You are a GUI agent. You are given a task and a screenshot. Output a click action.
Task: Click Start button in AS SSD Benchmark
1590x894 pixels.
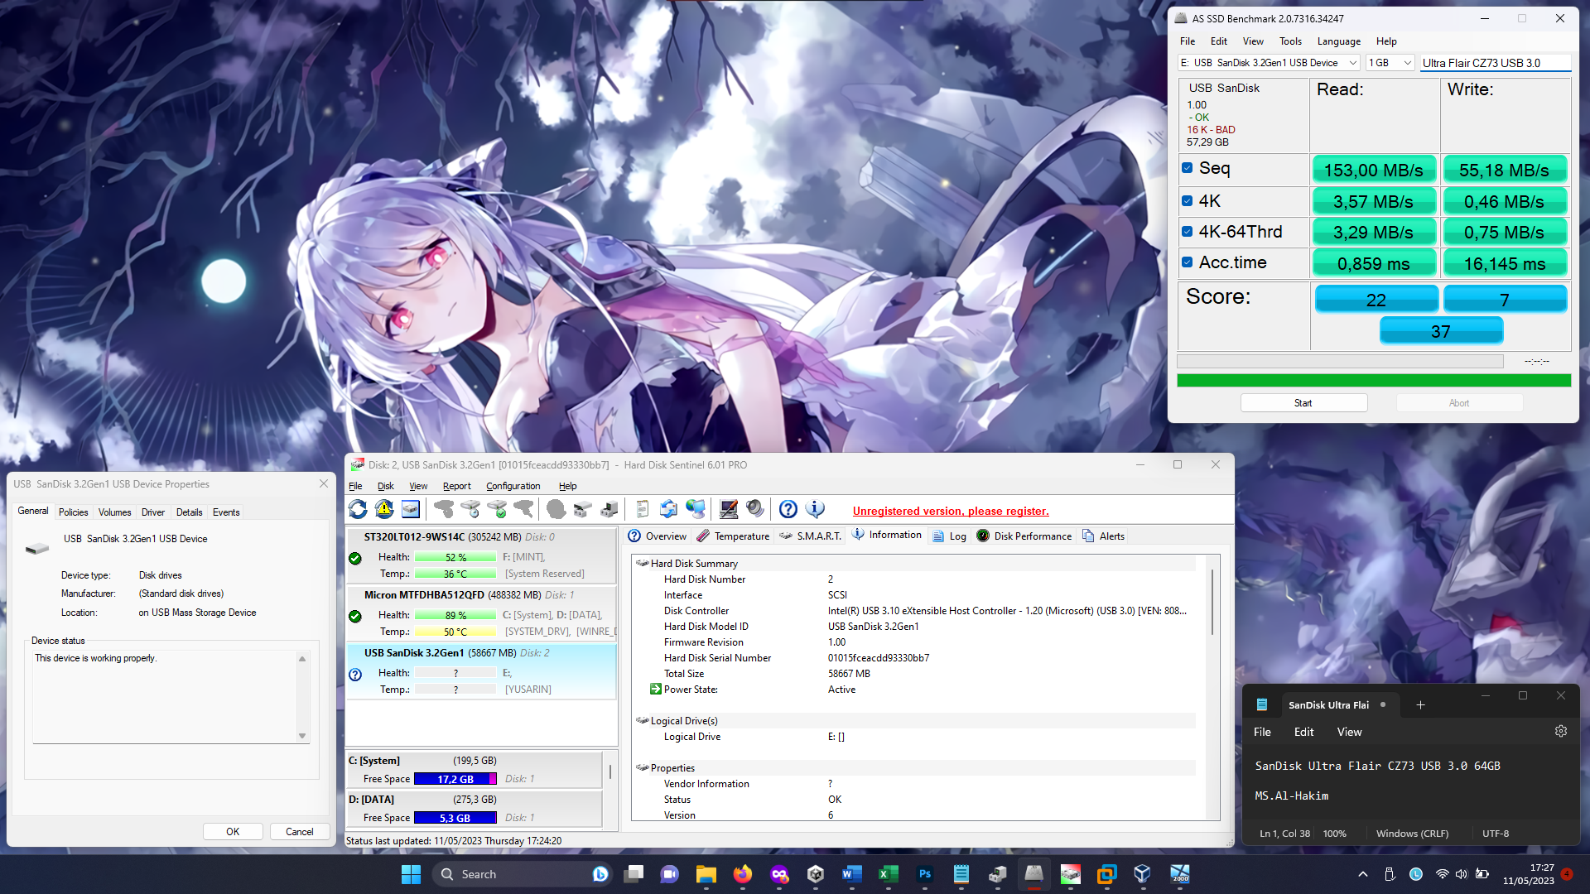tap(1303, 403)
